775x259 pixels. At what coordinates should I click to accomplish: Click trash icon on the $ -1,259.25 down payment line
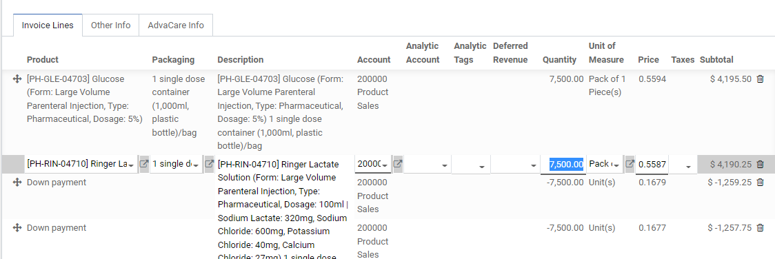tap(760, 183)
